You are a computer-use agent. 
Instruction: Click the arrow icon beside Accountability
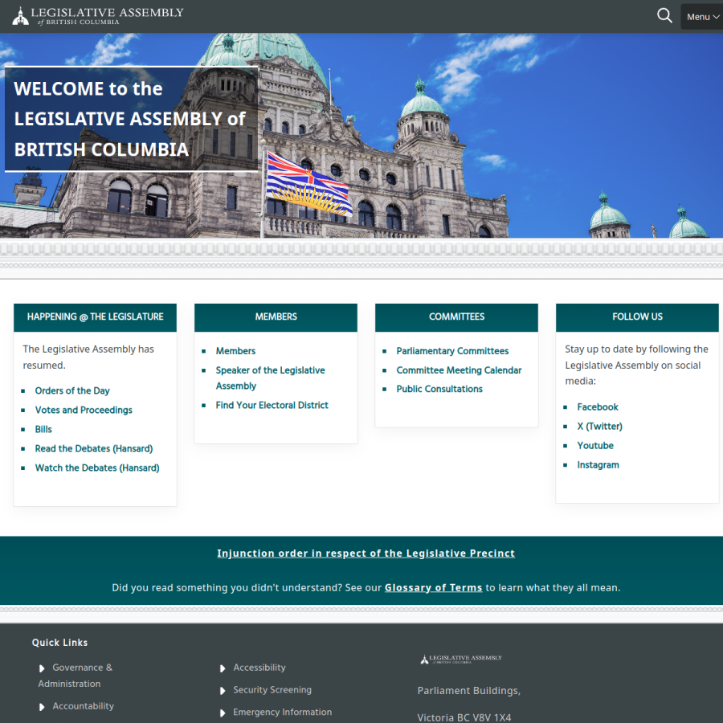(42, 707)
